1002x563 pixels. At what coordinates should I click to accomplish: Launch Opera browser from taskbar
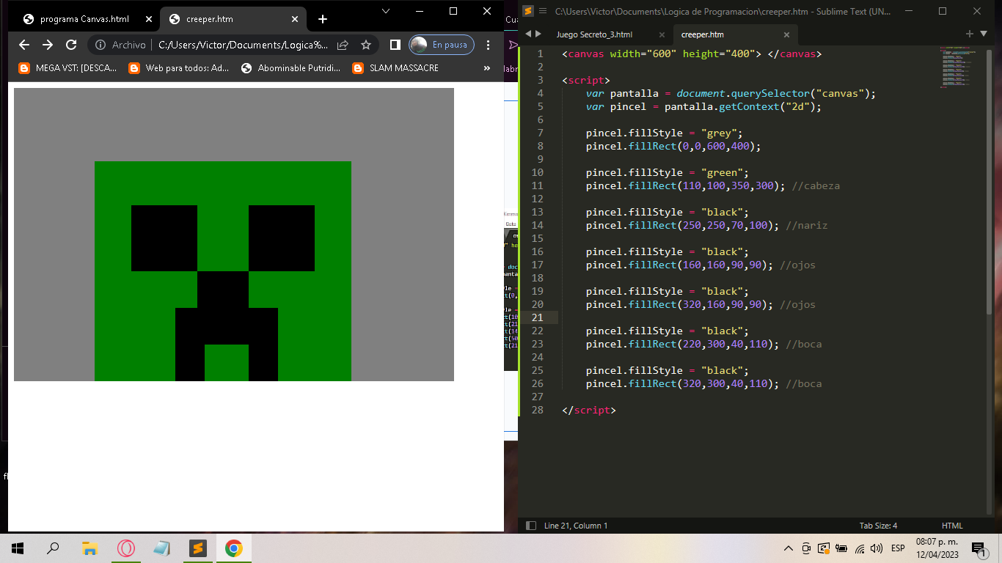click(x=125, y=548)
